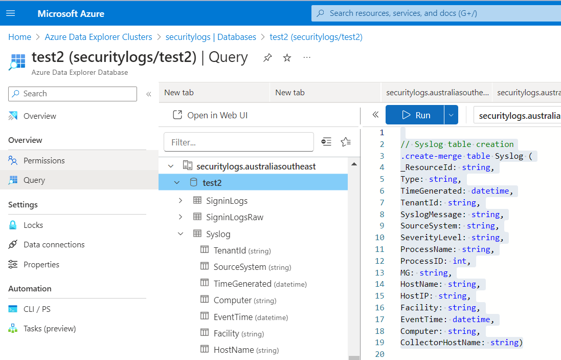The width and height of the screenshot is (561, 360).
Task: Open the Run button dropdown arrow
Action: [451, 115]
